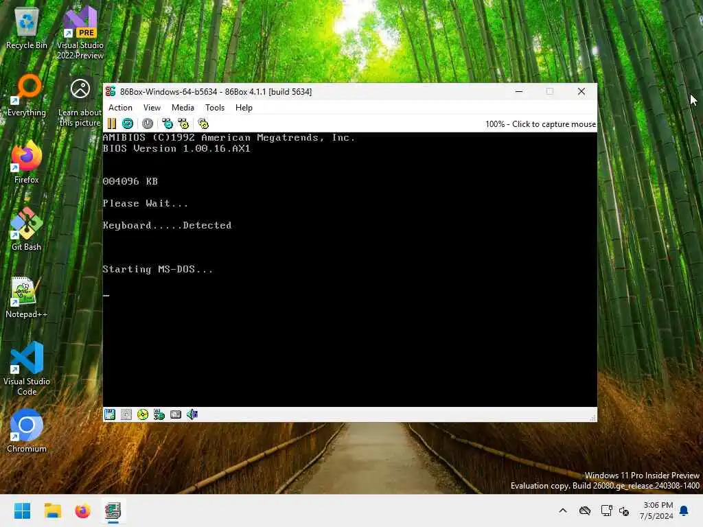This screenshot has height=527, width=703.
Task: Click the teal Hard reset toolbar icon
Action: coord(128,124)
